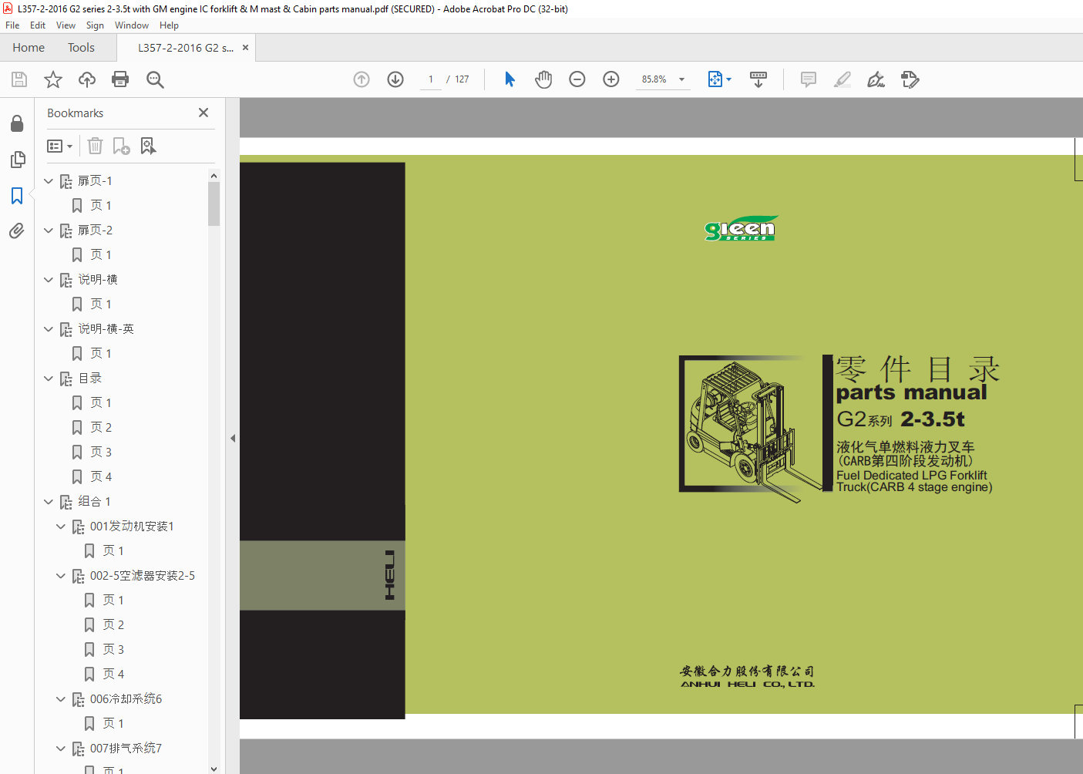Select the 001发动机安装1 bookmark label
This screenshot has width=1083, height=774.
[x=132, y=527]
